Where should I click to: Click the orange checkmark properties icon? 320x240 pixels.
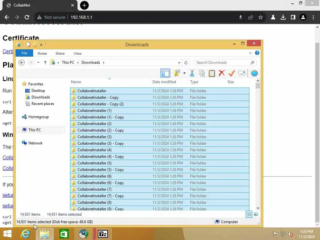pos(232,73)
